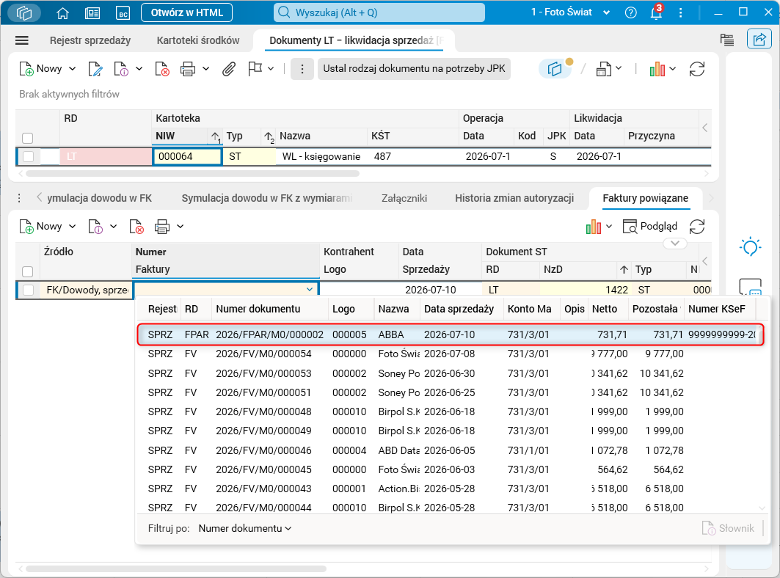Open the Rejestr sprzedaży tab
Screen dimensions: 780x578
[90, 40]
